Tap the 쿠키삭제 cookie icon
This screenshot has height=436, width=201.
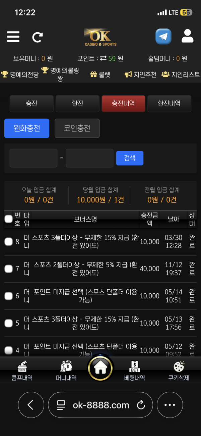tap(179, 366)
